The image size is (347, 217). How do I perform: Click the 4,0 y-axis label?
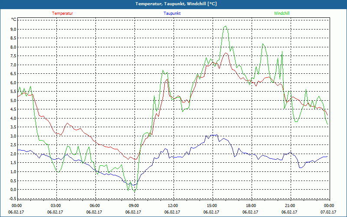14,118
